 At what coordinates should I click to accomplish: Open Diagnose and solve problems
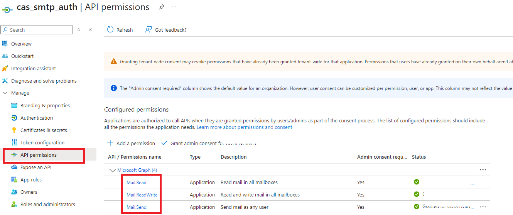pos(44,81)
